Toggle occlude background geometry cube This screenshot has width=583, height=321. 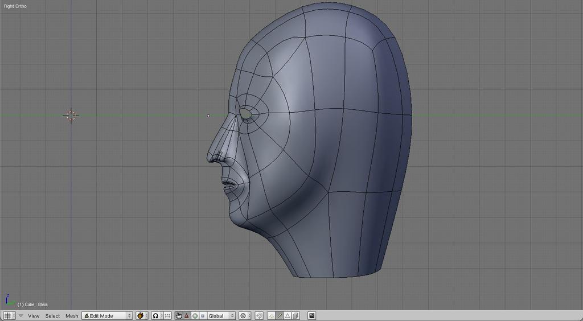click(x=295, y=316)
